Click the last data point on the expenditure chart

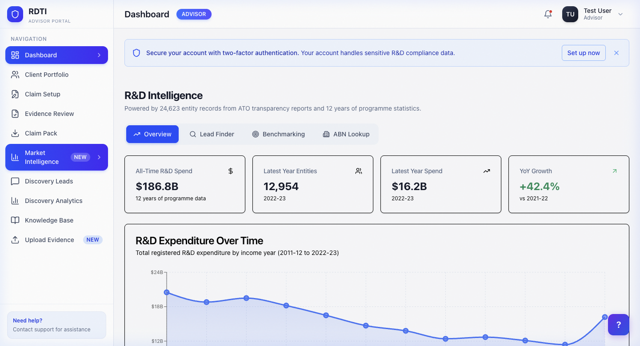605,317
